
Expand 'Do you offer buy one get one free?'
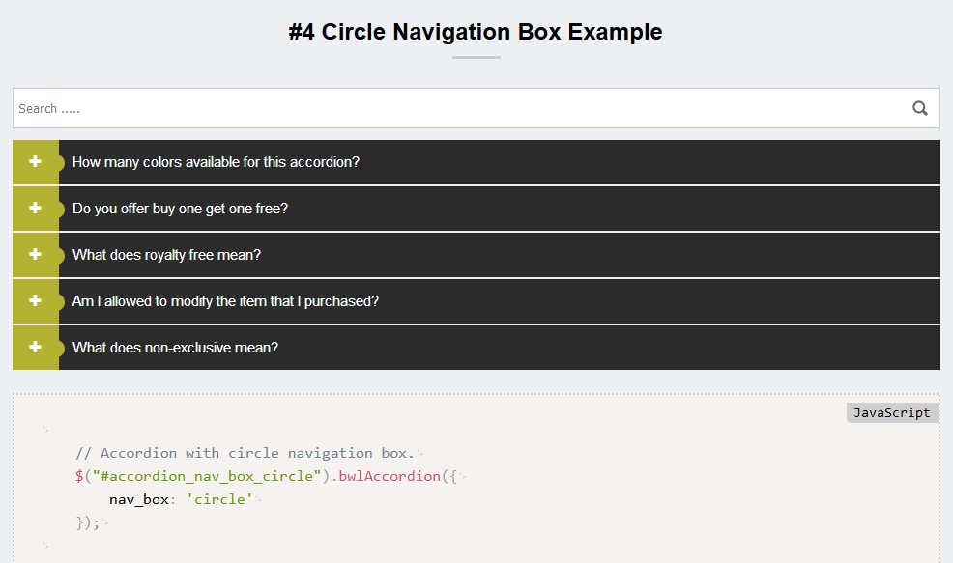pos(181,209)
